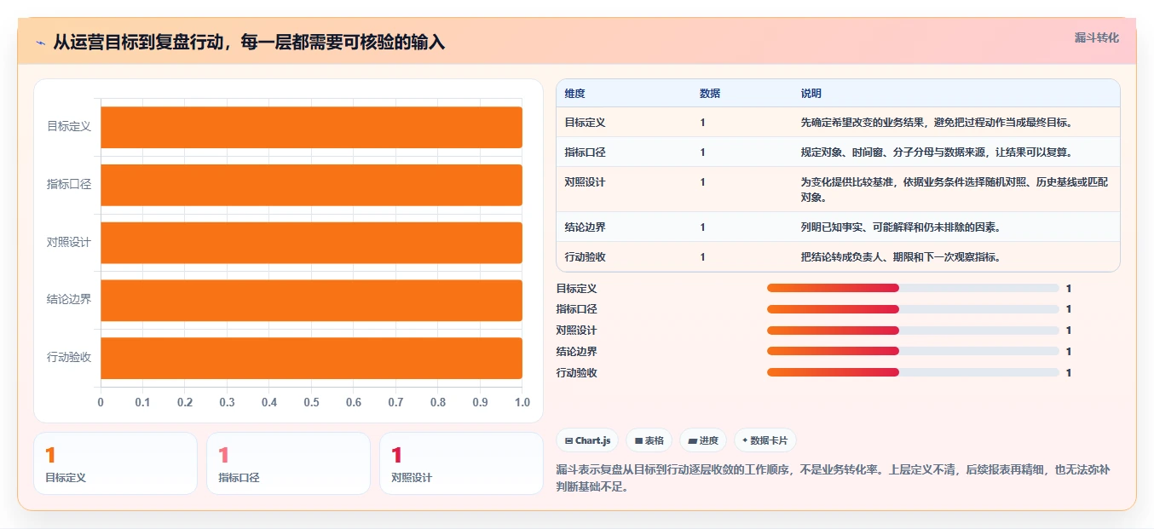The image size is (1154, 529).
Task: Click the 对照设计 progress bar
Action: [913, 331]
